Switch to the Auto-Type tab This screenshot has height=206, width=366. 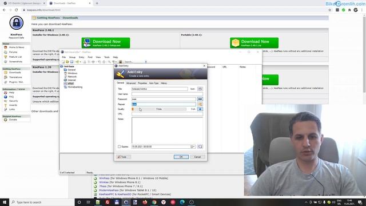(154, 83)
